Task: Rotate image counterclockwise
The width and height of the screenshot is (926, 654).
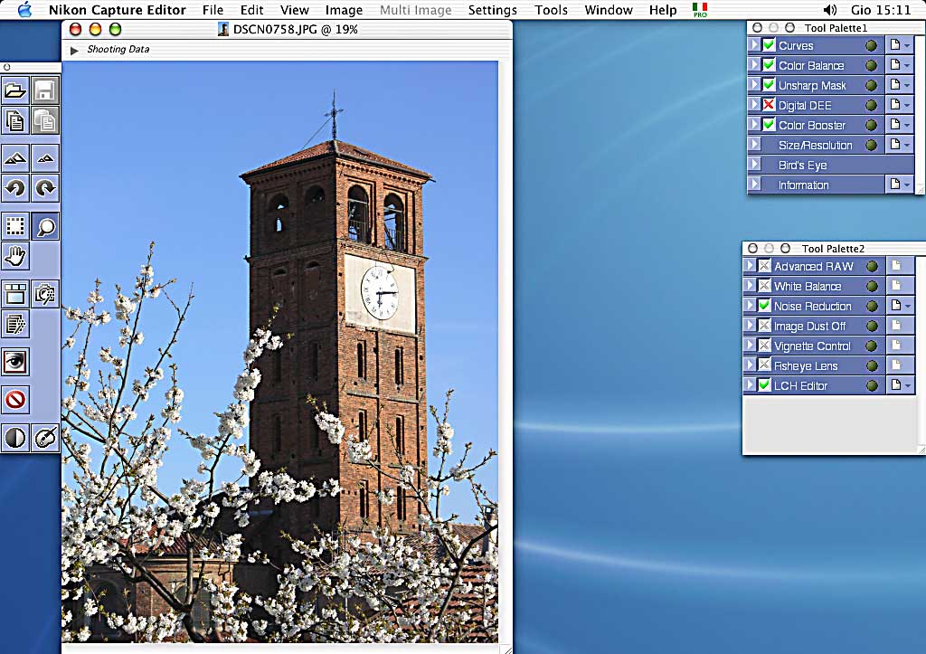Action: pos(14,188)
